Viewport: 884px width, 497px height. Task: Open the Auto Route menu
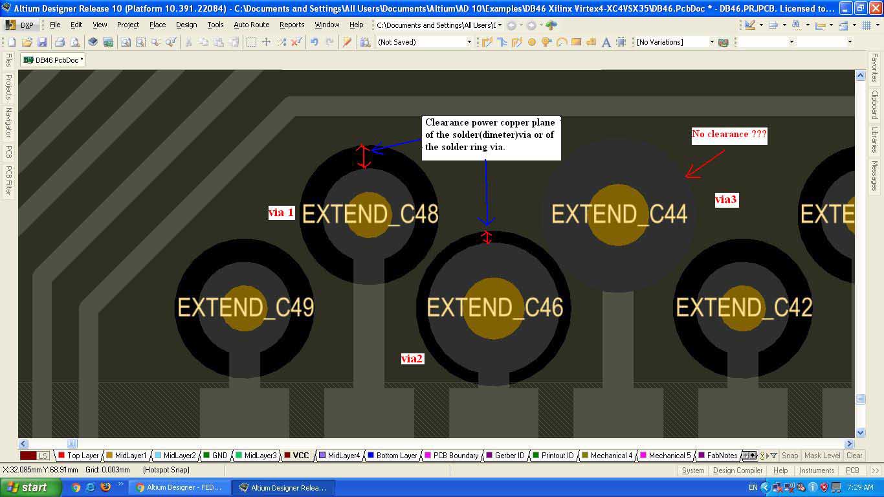coord(251,25)
